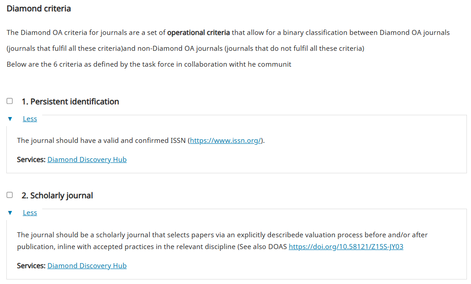This screenshot has width=471, height=284.
Task: Open the https://www.issn.org/ link
Action: coord(226,141)
